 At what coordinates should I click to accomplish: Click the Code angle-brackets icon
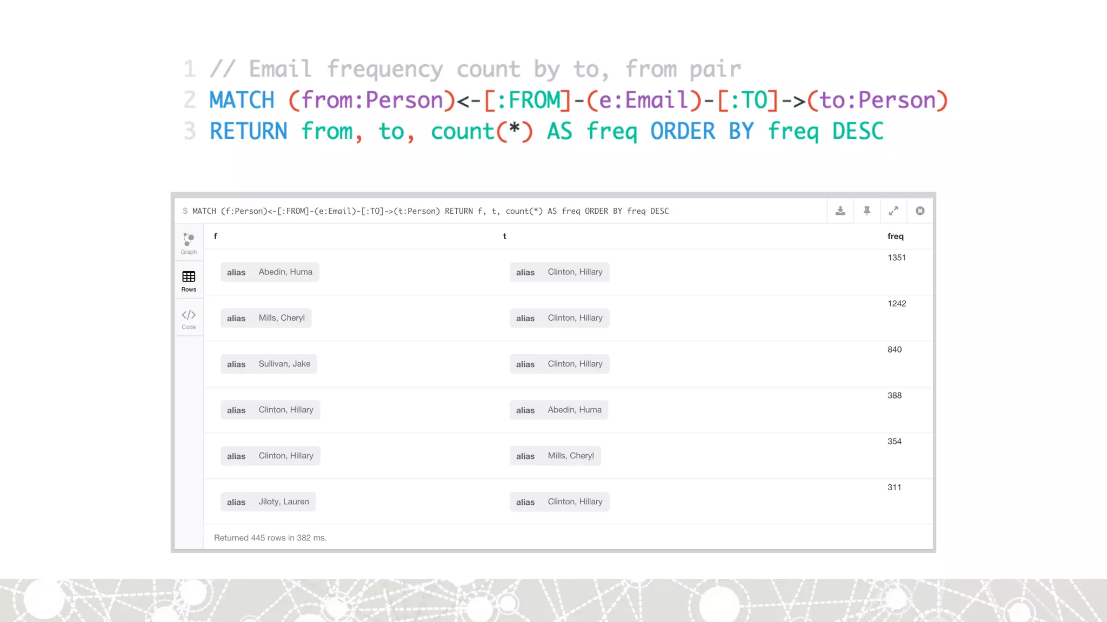tap(189, 315)
